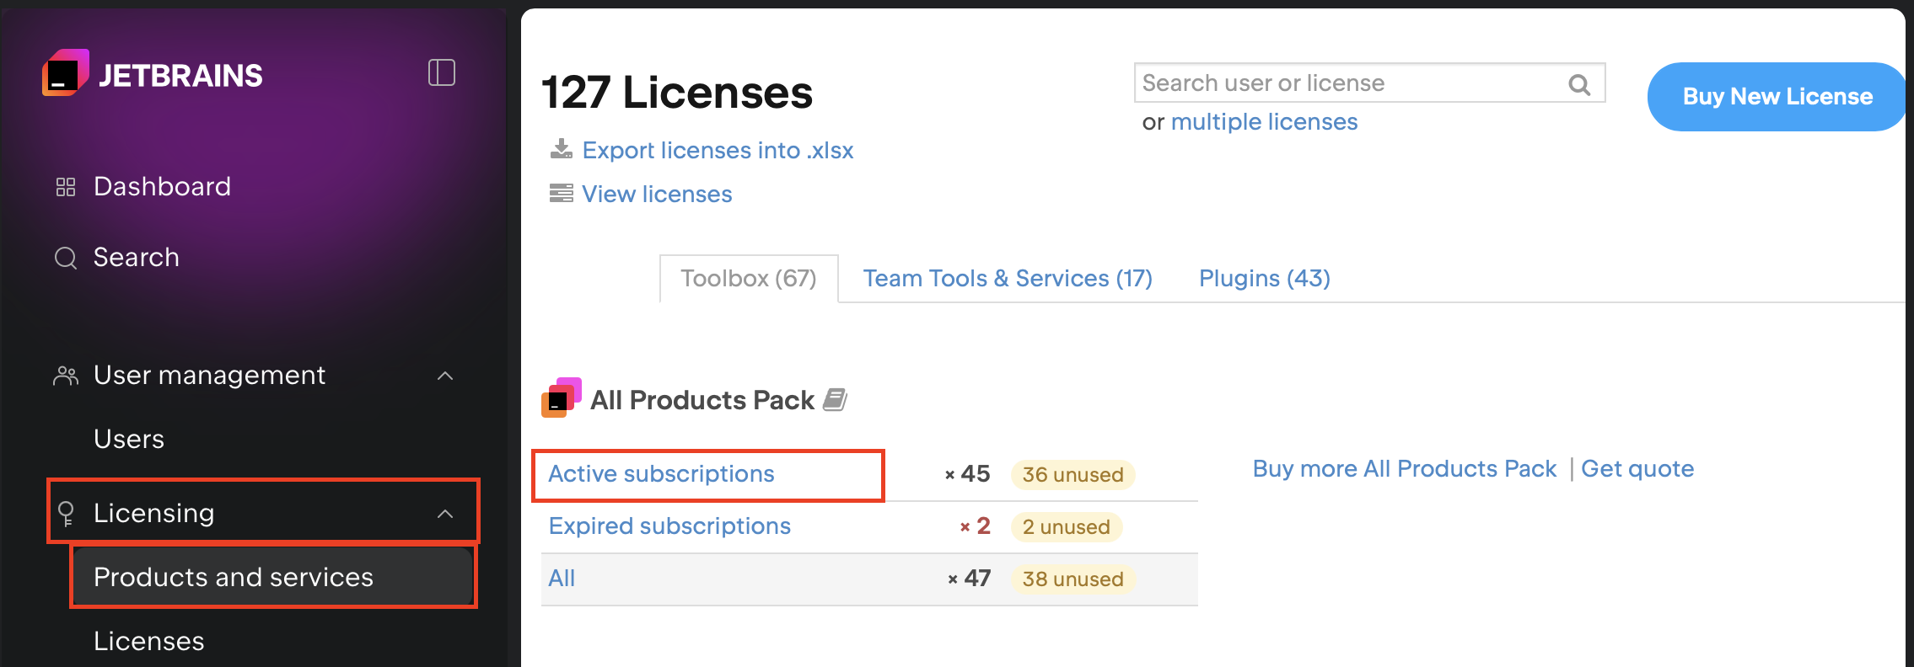Collapse sidebar with the panel toggle icon
Viewport: 1914px width, 667px height.
(441, 72)
